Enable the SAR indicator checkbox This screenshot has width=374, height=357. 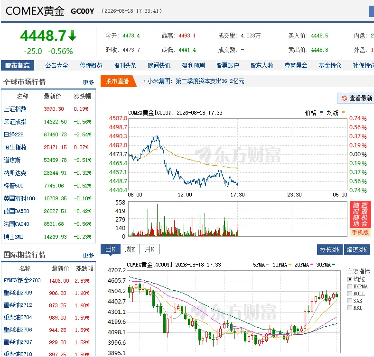coord(350,301)
